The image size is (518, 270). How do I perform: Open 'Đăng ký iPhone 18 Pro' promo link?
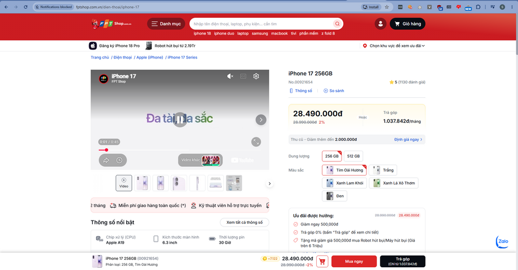(114, 46)
